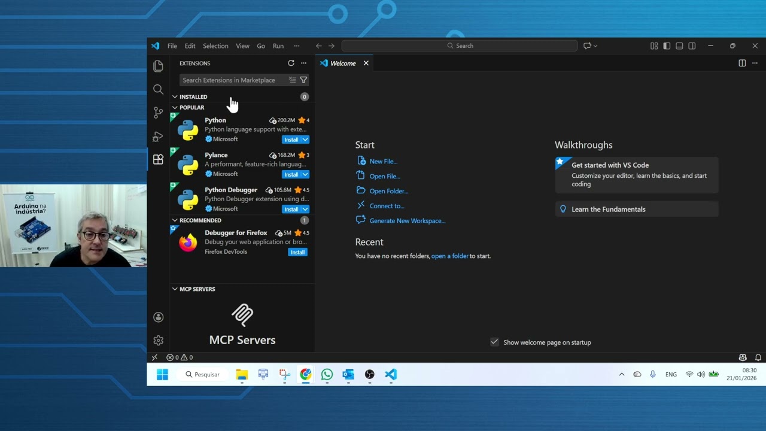Go forward with the navigation arrow
766x431 pixels.
(x=332, y=45)
